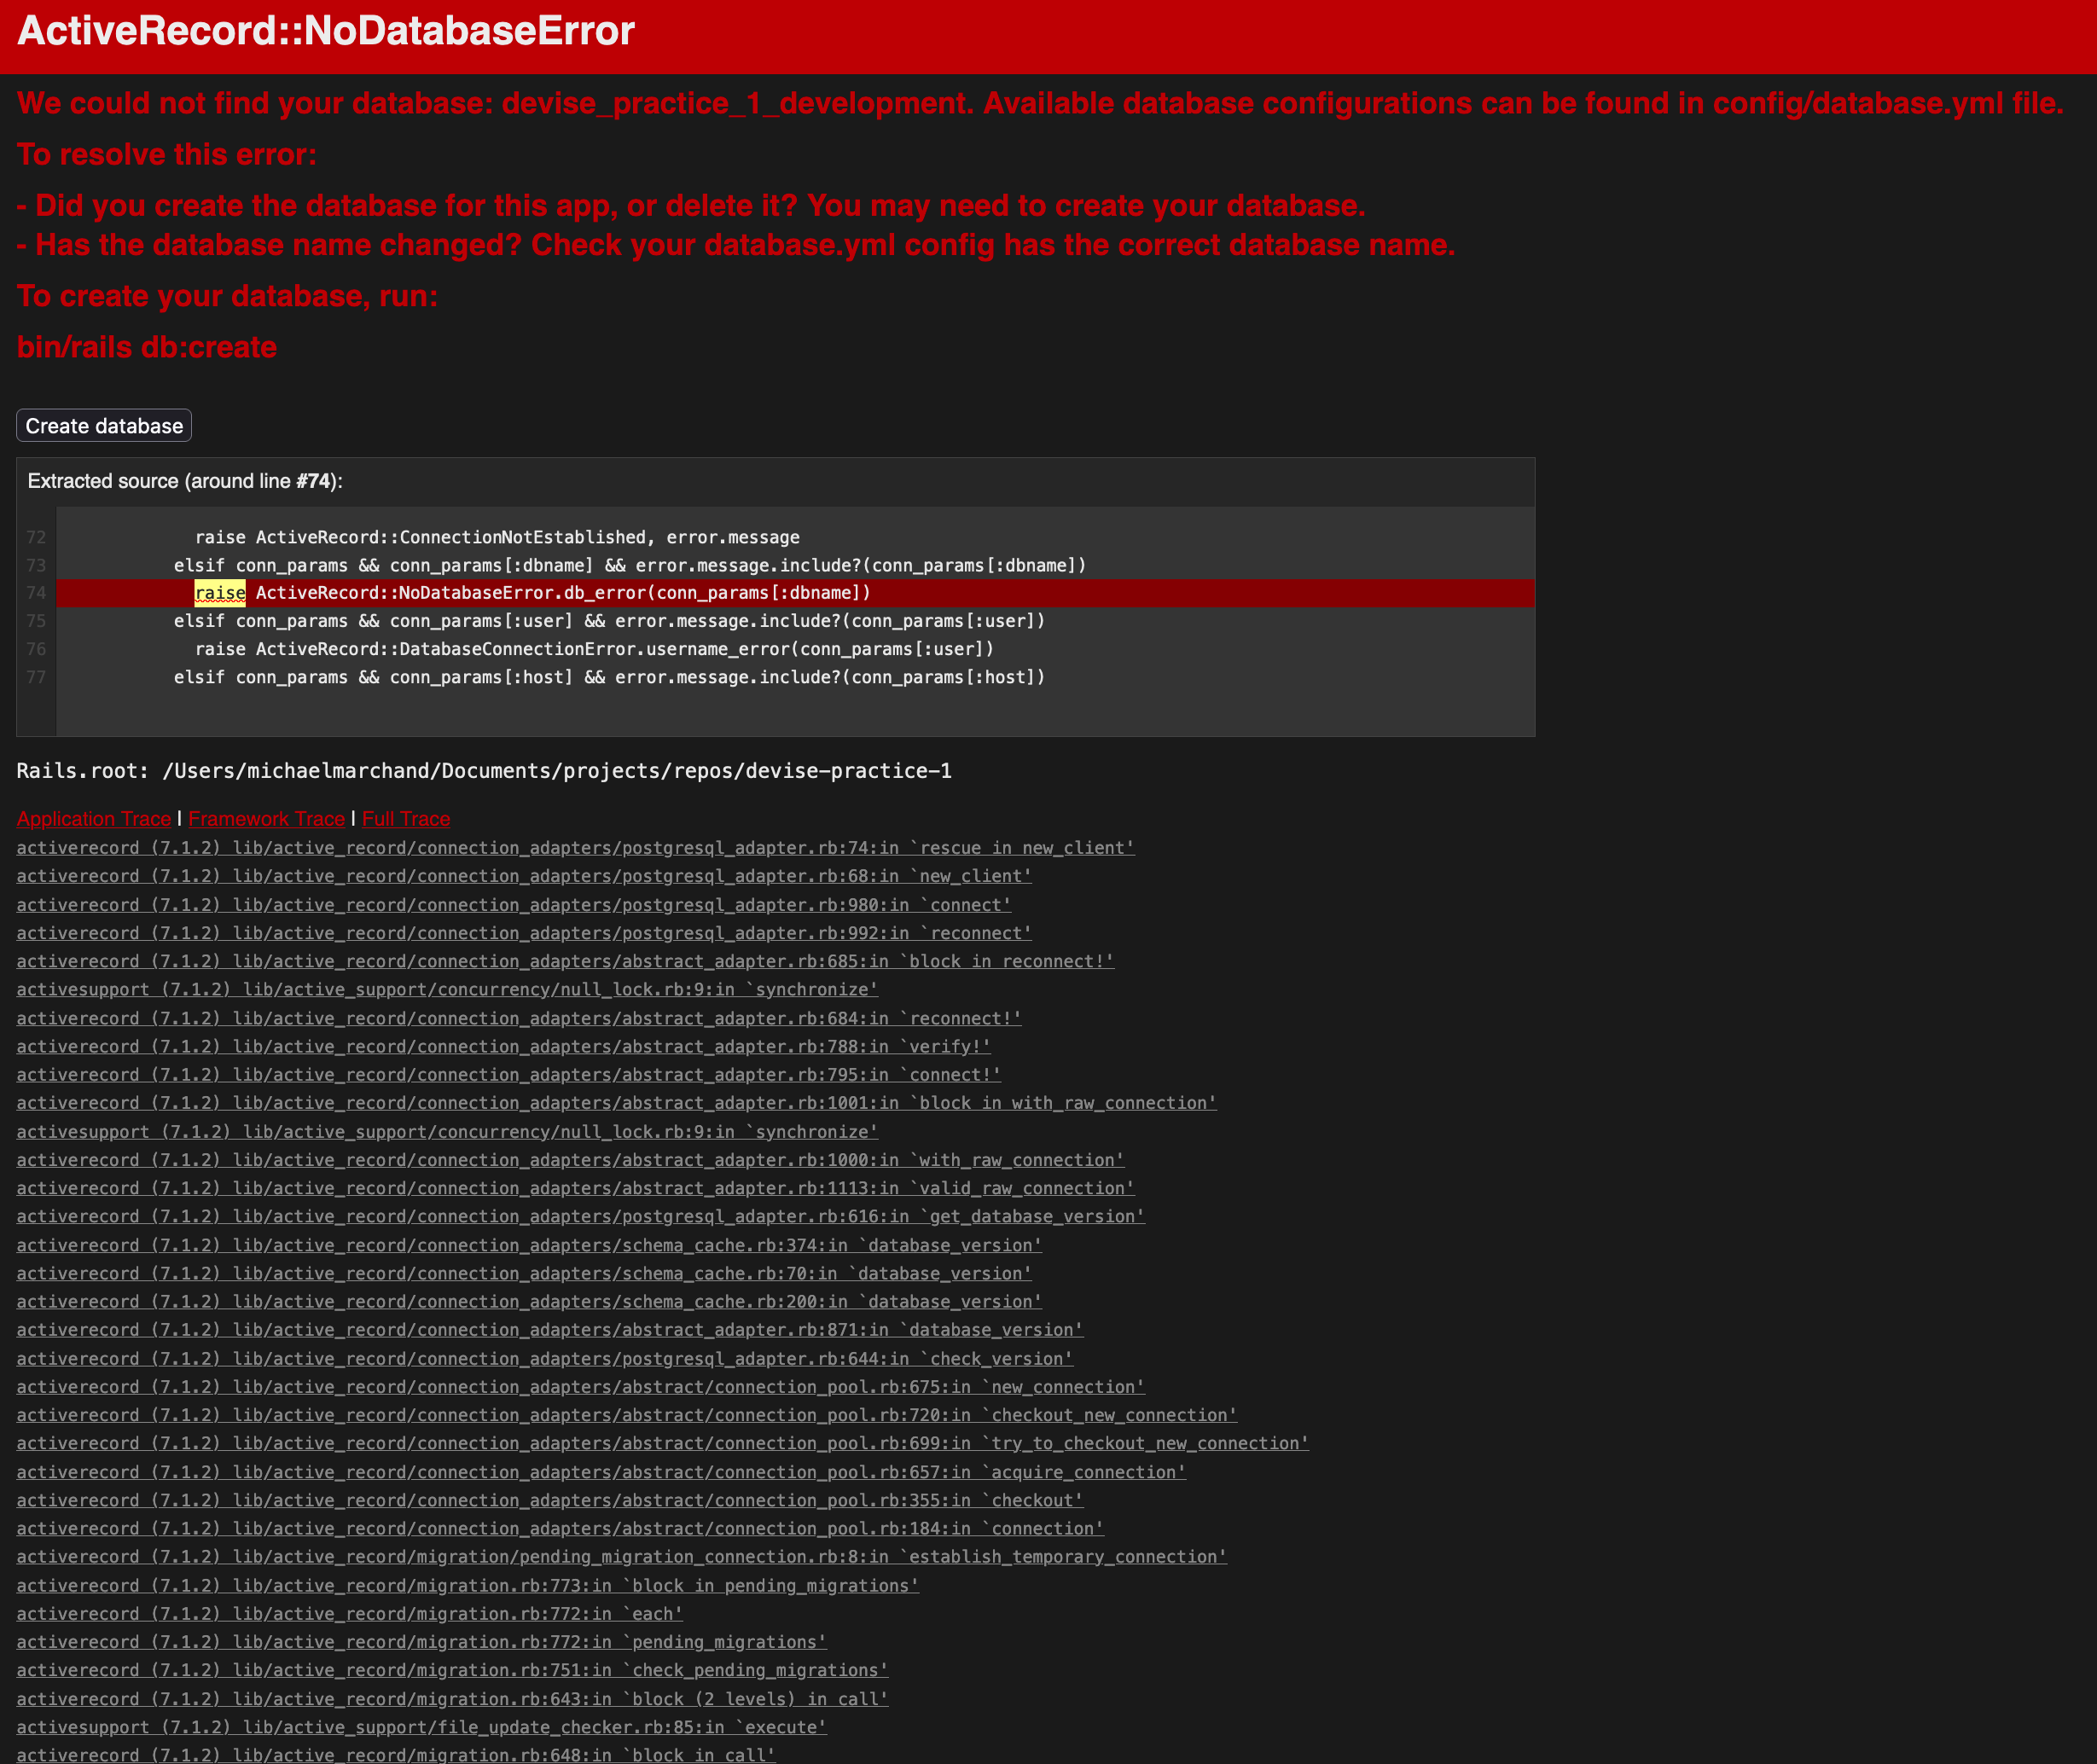Click the 'To resolve this error:' text
The height and width of the screenshot is (1764, 2097).
tap(167, 154)
